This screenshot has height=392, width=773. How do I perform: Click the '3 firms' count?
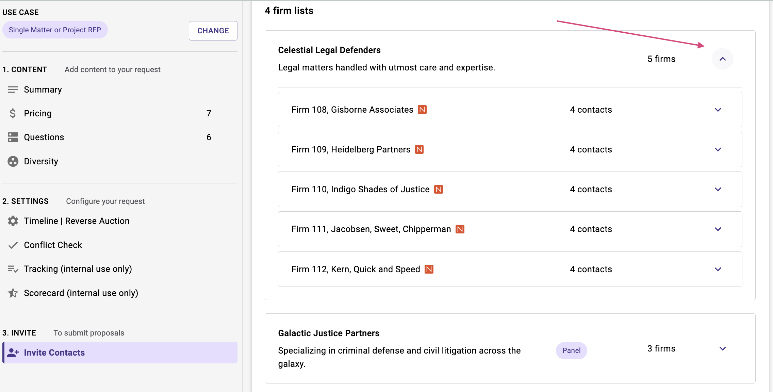pyautogui.click(x=661, y=348)
